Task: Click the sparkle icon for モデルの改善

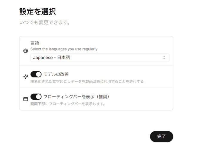Action: tap(26, 77)
